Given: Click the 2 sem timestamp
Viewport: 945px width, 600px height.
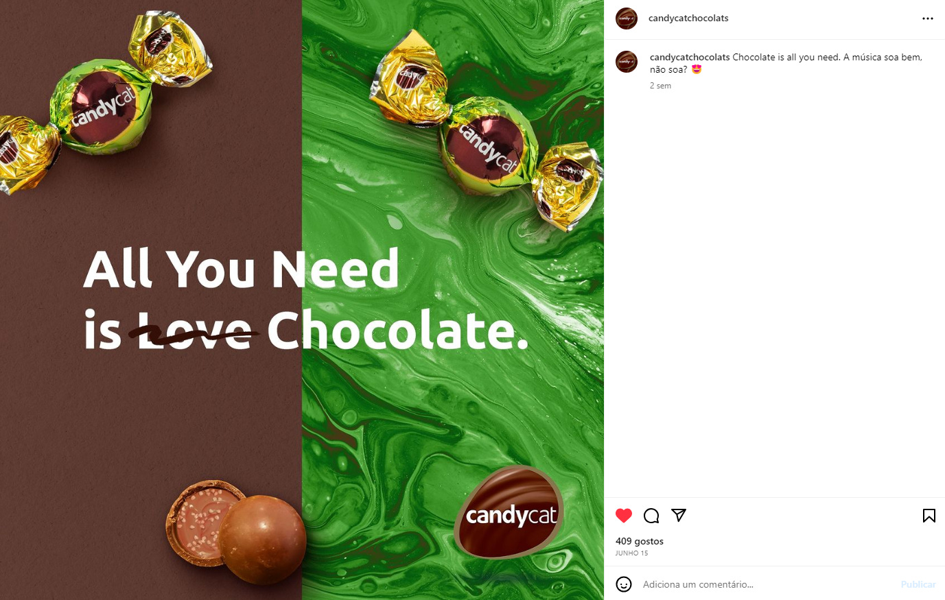Looking at the screenshot, I should tap(660, 86).
